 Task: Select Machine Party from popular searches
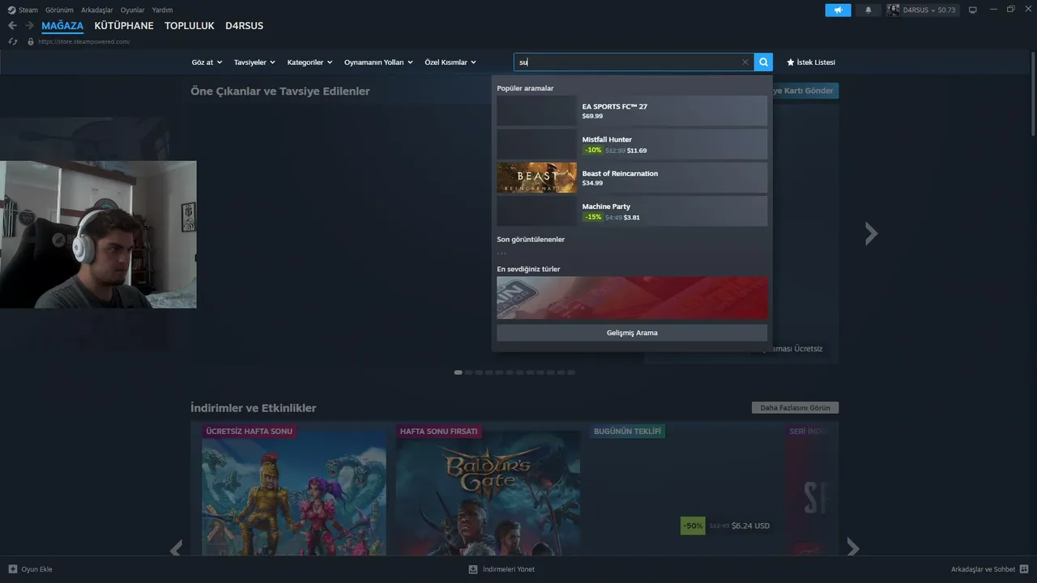[x=632, y=211]
